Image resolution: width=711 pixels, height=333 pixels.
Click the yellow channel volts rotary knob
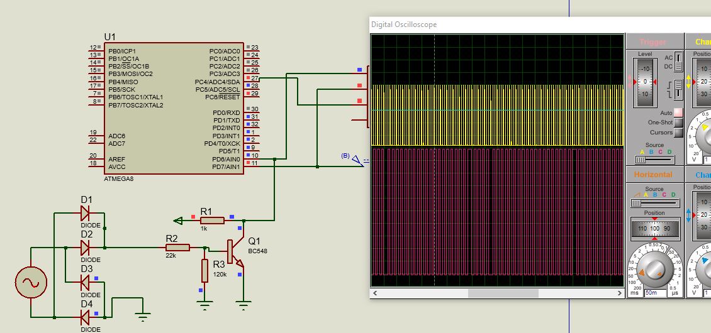[x=704, y=138]
